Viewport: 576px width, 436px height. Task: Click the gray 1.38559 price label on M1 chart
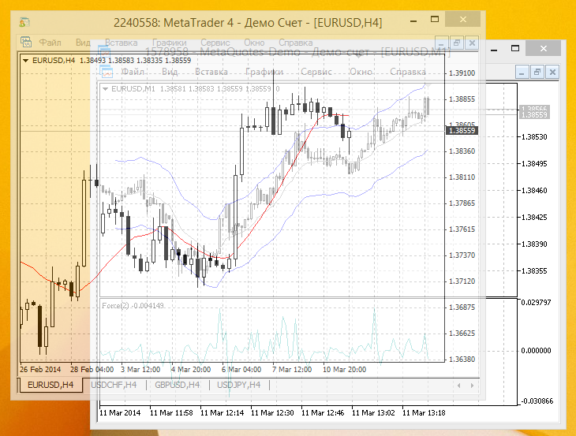pyautogui.click(x=534, y=115)
